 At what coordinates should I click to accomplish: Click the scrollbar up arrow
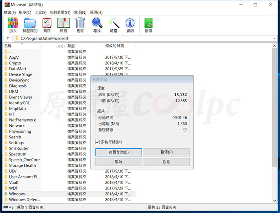pos(274,46)
